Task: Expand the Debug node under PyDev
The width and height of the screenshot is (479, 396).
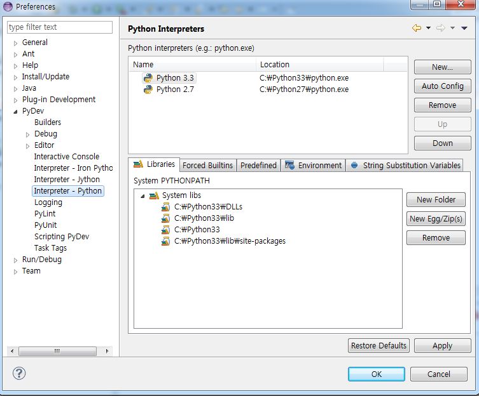Action: pos(28,135)
